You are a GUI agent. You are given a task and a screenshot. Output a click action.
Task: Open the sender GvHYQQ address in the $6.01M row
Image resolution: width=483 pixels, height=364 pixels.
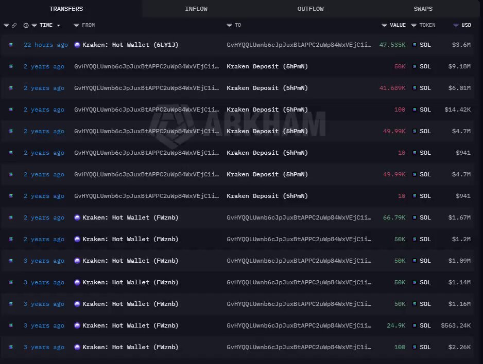point(147,88)
